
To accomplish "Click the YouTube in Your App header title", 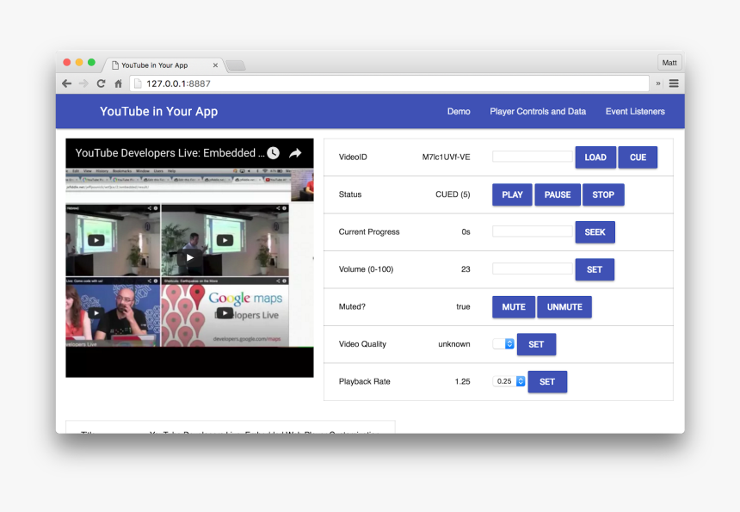I will click(158, 111).
